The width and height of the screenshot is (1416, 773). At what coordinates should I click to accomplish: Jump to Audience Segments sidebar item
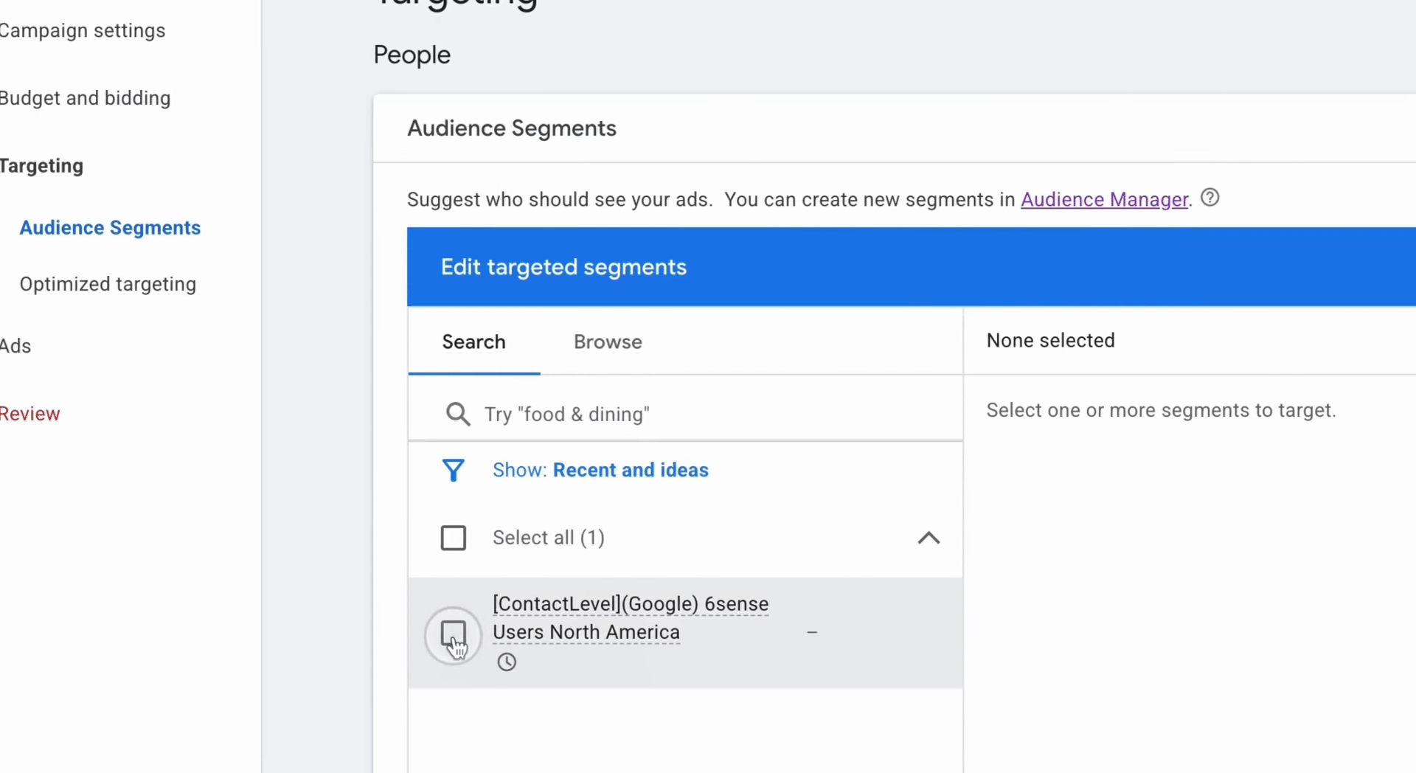click(110, 228)
